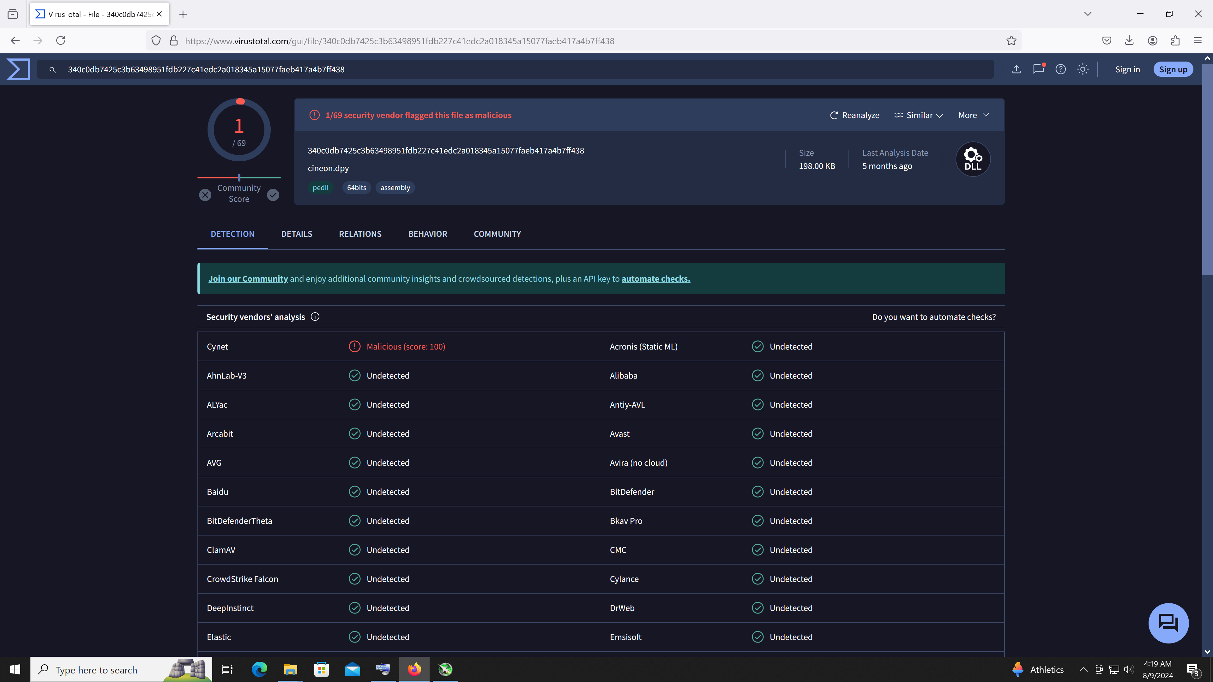Screen dimensions: 1213x682
Task: Click the community score slider bar
Action: tap(239, 177)
